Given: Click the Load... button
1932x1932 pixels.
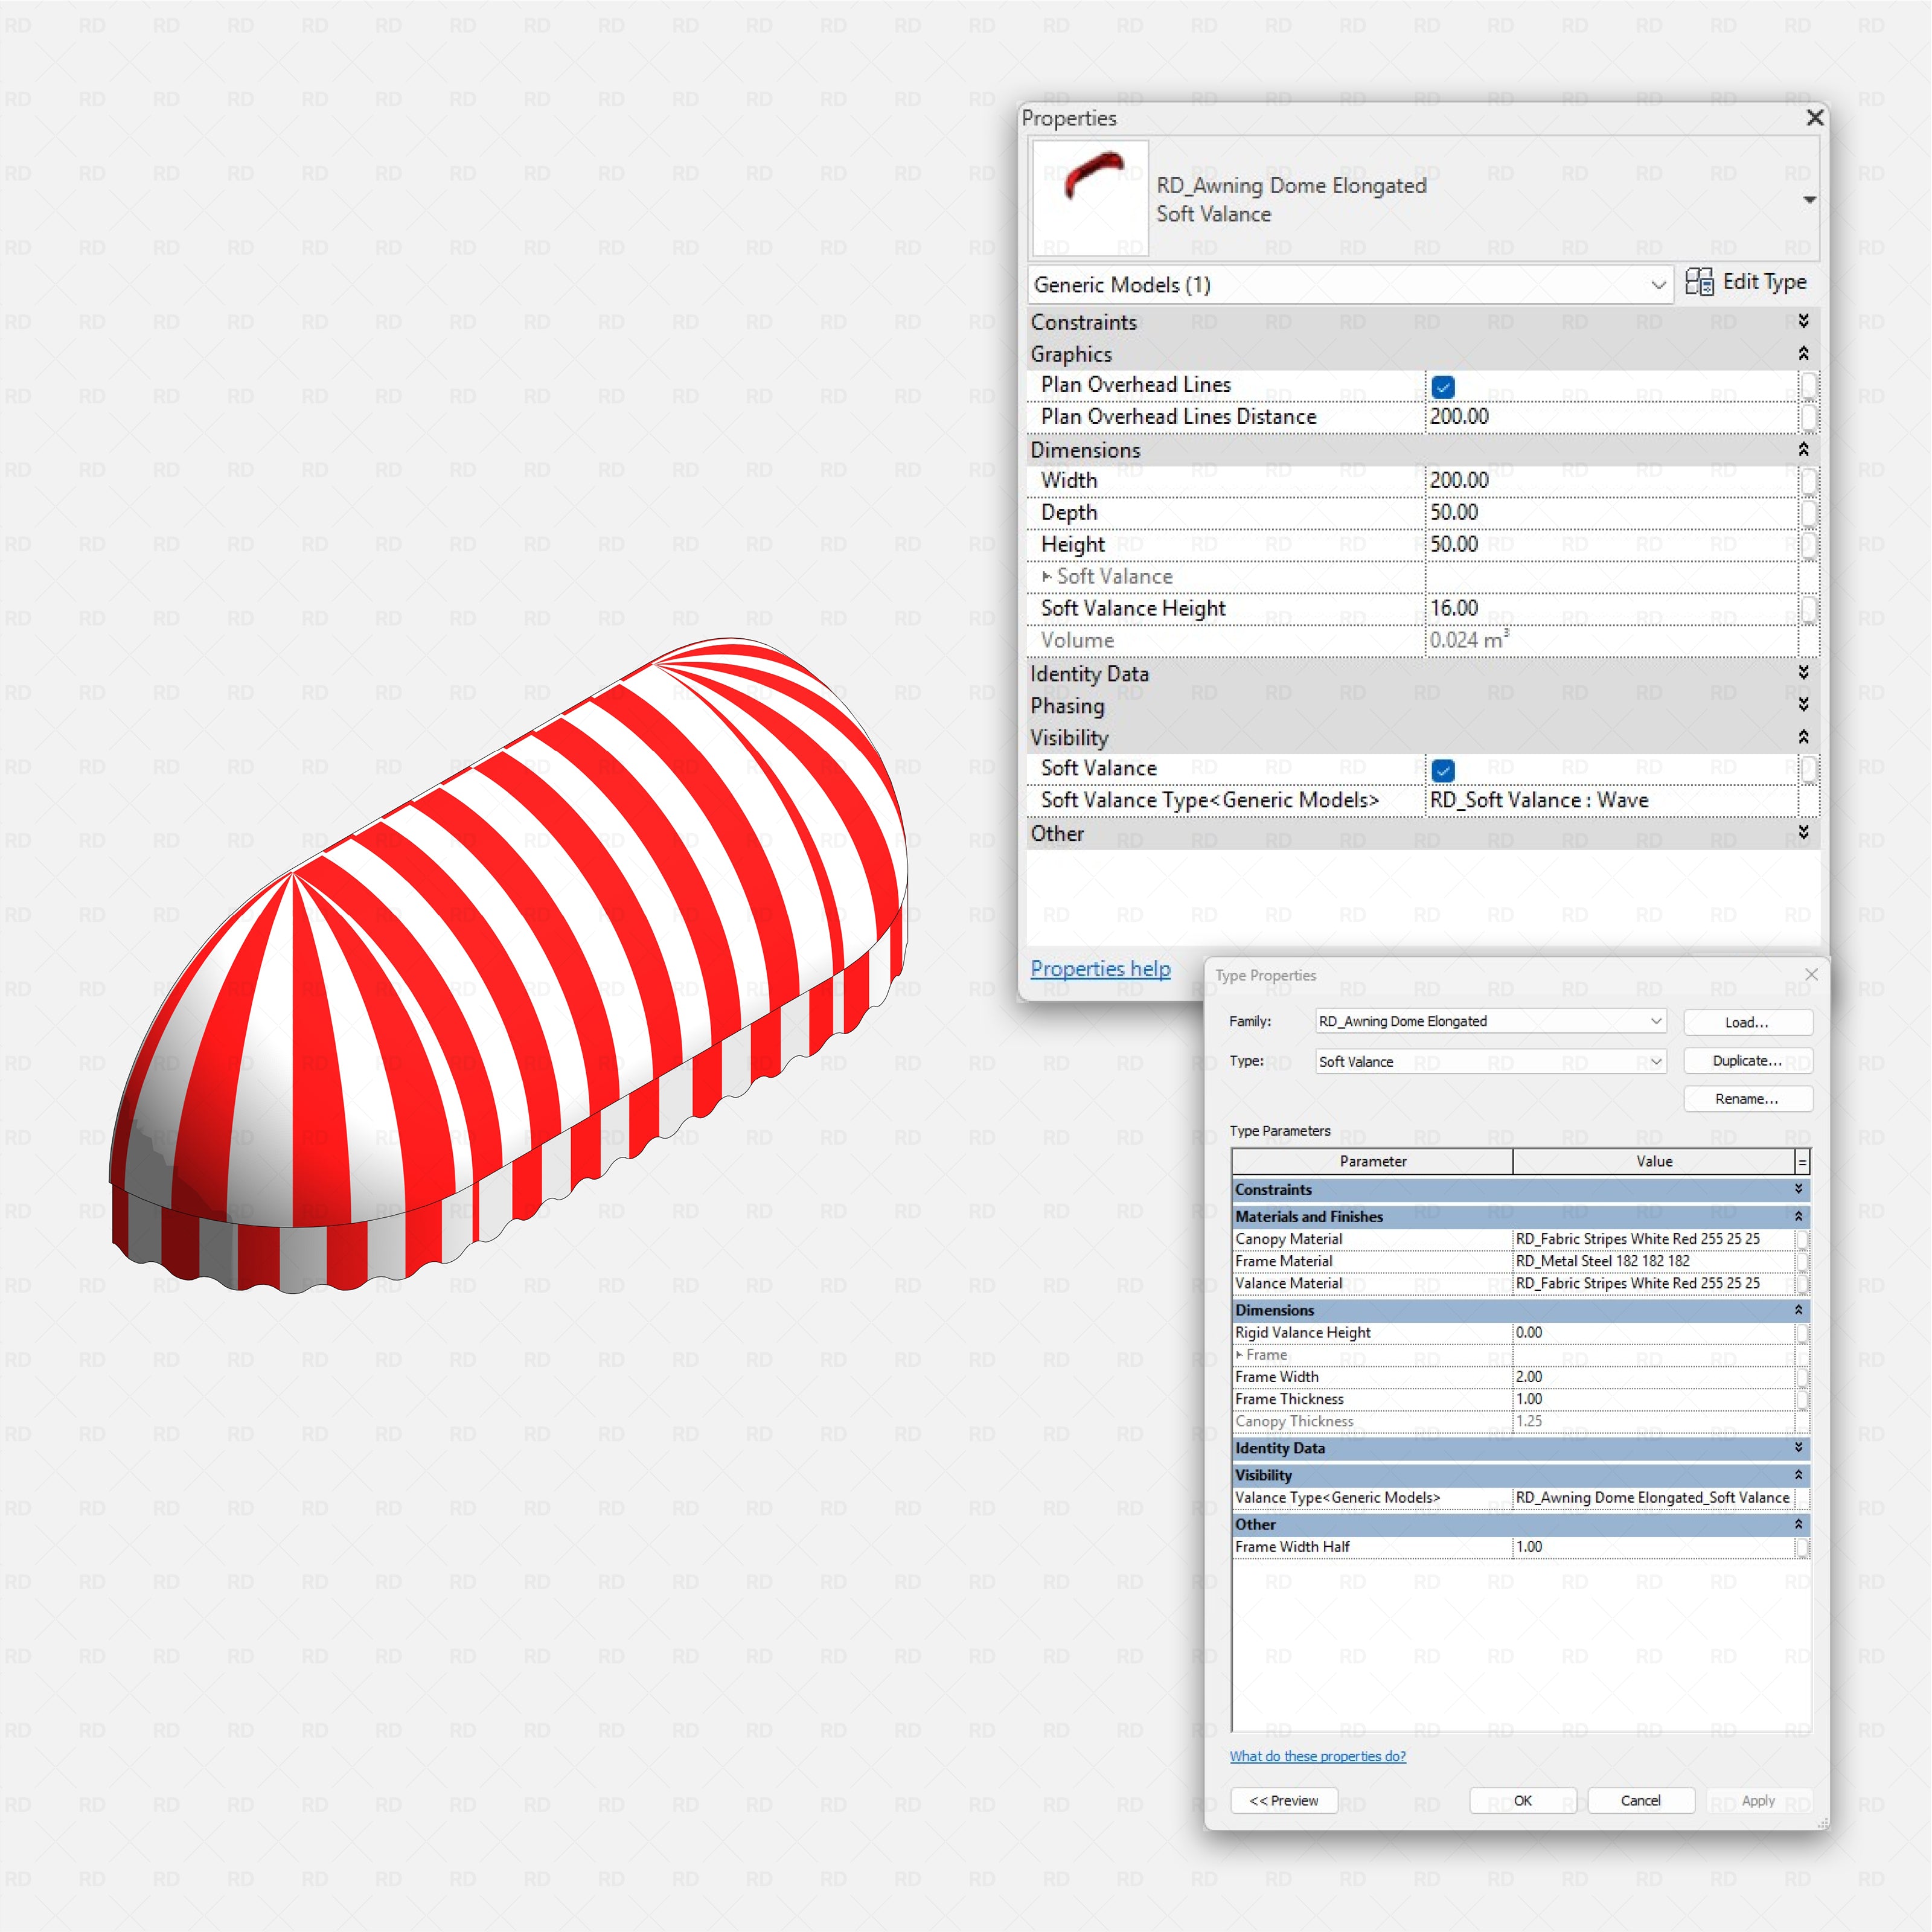Looking at the screenshot, I should (1747, 1022).
